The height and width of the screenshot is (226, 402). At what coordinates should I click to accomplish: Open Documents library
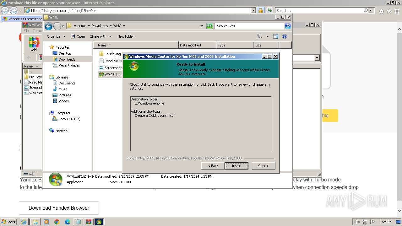pyautogui.click(x=67, y=83)
